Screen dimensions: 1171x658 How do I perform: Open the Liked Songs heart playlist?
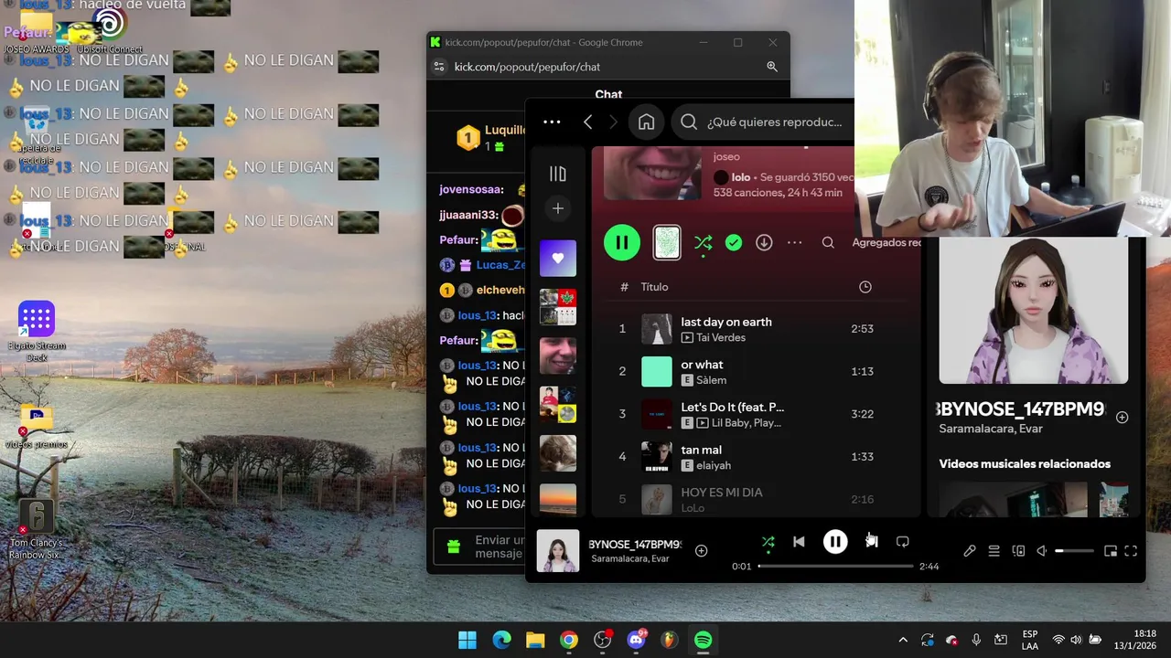coord(557,258)
